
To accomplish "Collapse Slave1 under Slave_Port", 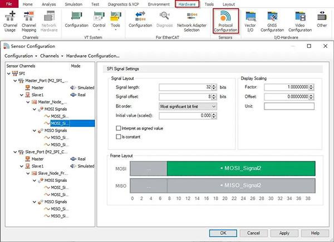I will coord(22,166).
